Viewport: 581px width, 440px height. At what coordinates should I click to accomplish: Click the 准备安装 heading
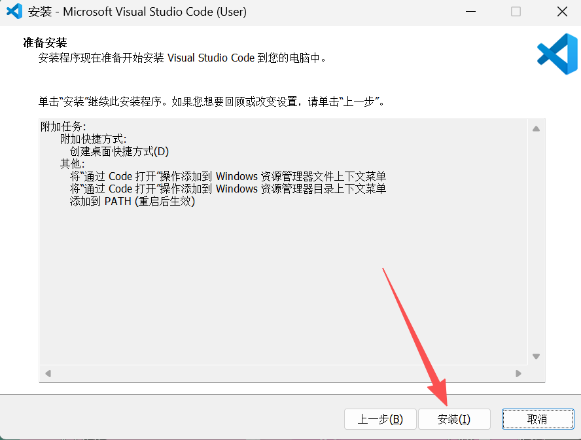point(45,43)
